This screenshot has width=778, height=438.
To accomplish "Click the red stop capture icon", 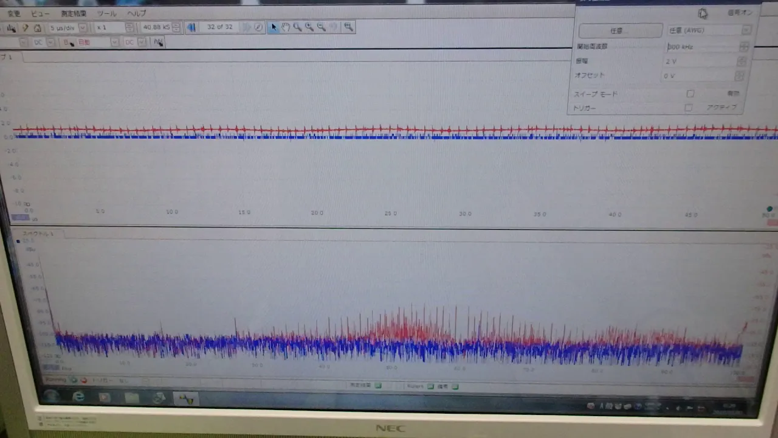I will click(x=83, y=380).
